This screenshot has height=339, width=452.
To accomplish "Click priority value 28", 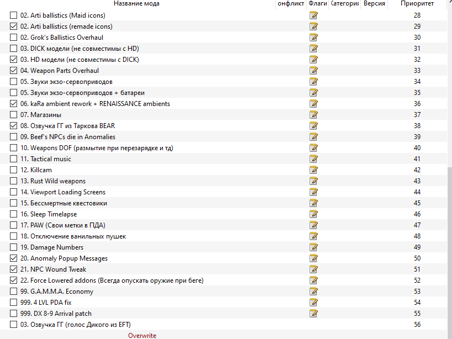I will (417, 15).
